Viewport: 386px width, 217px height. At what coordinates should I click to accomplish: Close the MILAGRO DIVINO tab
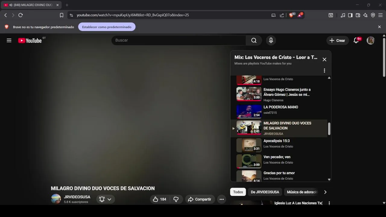pos(58,5)
